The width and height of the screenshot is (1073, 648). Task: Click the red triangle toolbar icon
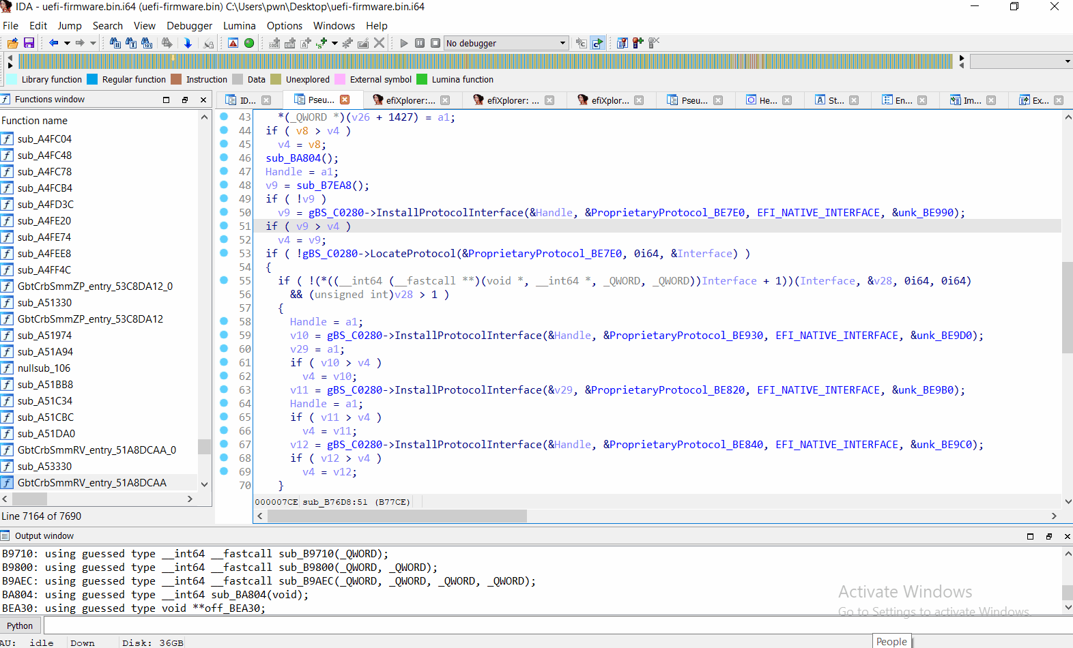coord(233,43)
